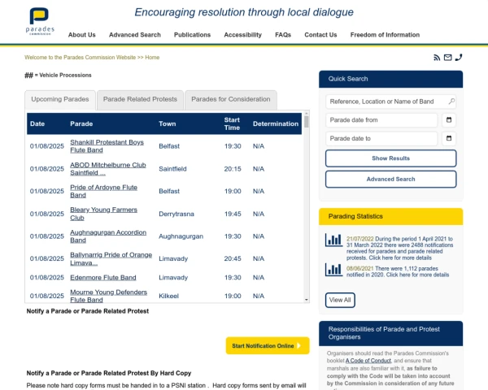
Task: Select the Upcoming Parades tab
Action: (60, 99)
